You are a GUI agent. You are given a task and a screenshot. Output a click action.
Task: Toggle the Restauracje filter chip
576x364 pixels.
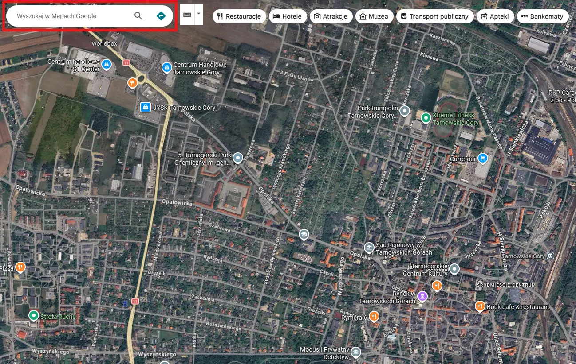coord(239,16)
